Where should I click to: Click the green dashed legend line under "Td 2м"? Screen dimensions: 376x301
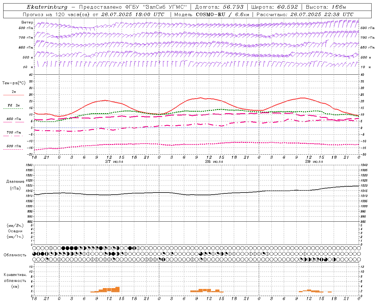pyautogui.click(x=14, y=109)
